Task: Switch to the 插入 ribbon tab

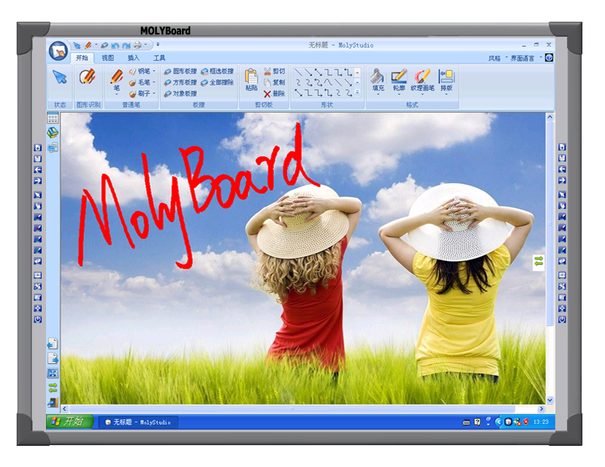Action: (133, 58)
